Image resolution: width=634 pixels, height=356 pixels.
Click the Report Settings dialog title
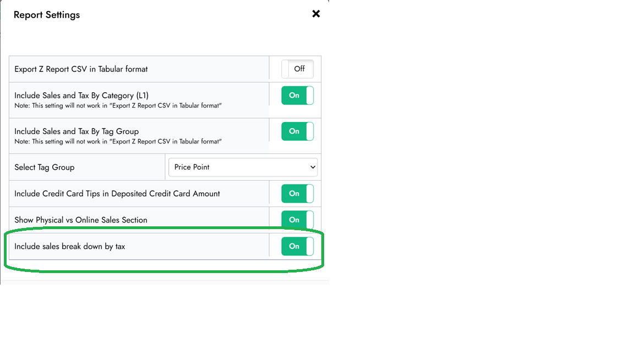click(47, 15)
